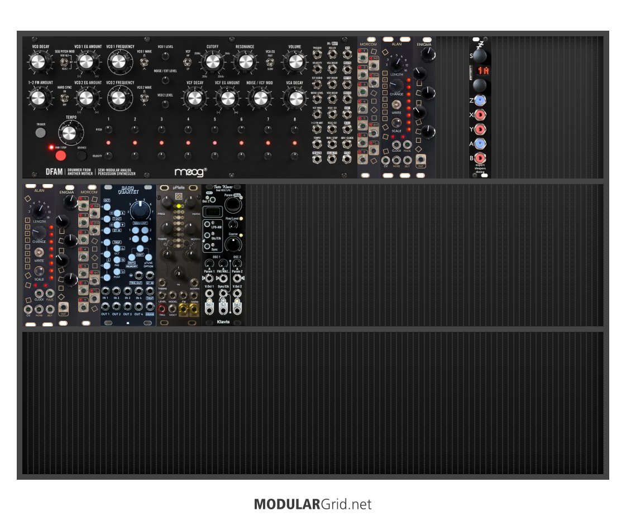Click the DFAM ADV / CLOCK patch jack

[x=347, y=144]
